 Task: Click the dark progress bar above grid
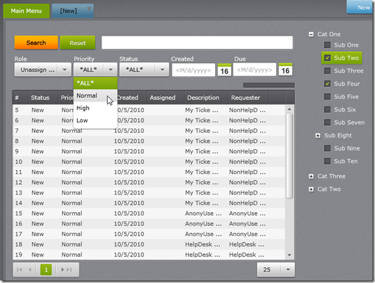269,85
